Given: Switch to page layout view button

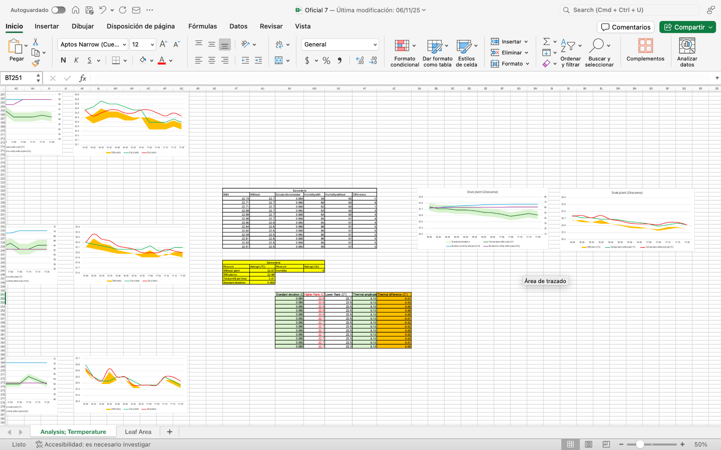Looking at the screenshot, I should [588, 444].
